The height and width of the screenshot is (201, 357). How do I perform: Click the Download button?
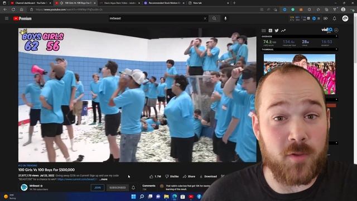208,176
